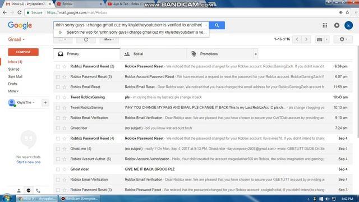Image resolution: width=359 pixels, height=202 pixels.
Task: Tick the Ghost, me (4) checkbox
Action: point(58,149)
